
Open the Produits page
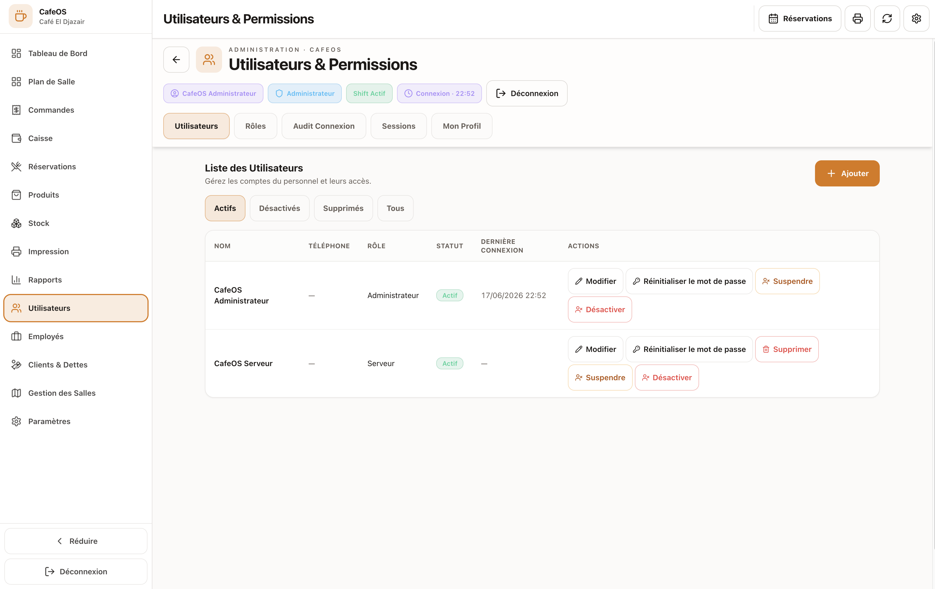pyautogui.click(x=76, y=195)
